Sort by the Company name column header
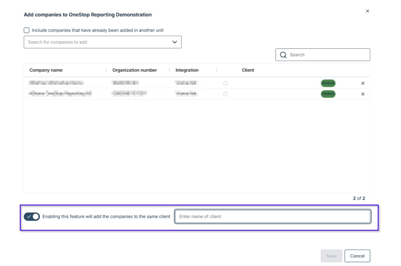Screen dimensions: 401x266 (46, 70)
